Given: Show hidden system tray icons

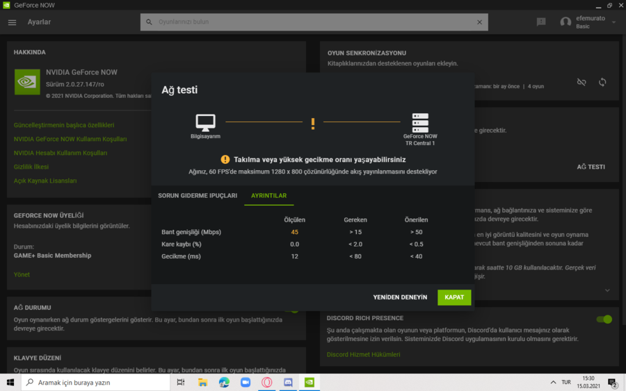Looking at the screenshot, I should [553, 383].
